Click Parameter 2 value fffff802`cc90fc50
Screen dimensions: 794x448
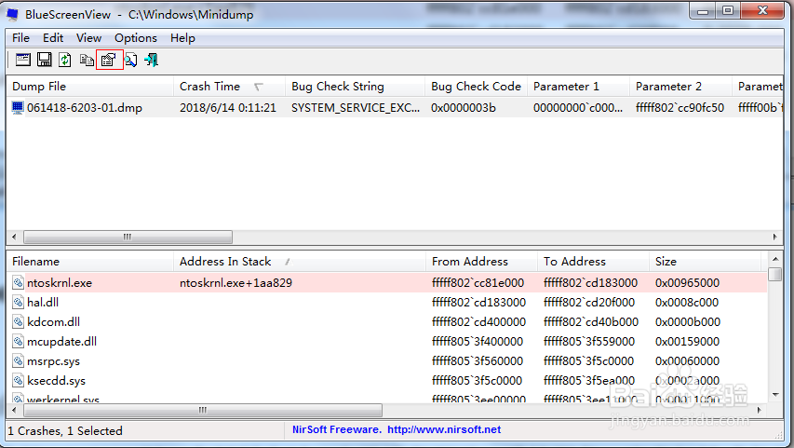coord(680,107)
